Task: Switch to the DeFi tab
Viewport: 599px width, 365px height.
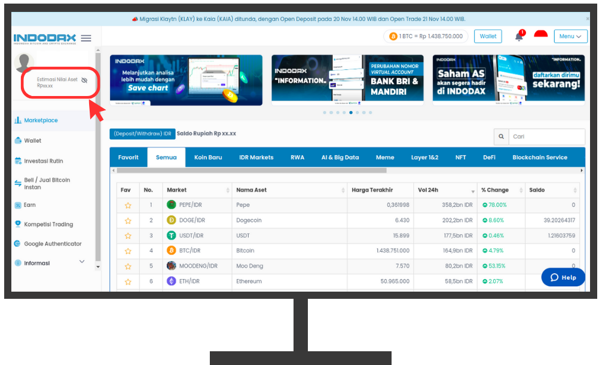Action: pos(489,157)
